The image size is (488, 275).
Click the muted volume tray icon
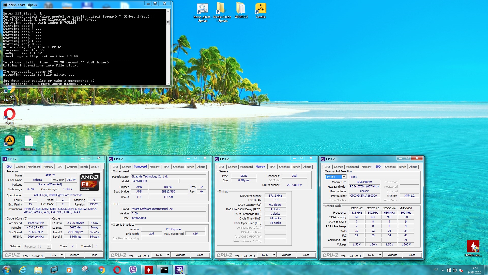pyautogui.click(x=461, y=270)
